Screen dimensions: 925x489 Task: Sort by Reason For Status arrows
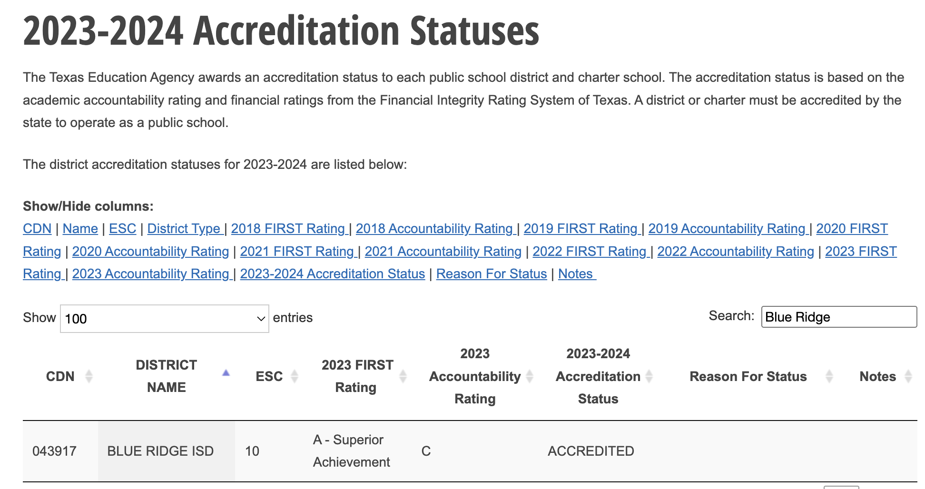point(829,376)
